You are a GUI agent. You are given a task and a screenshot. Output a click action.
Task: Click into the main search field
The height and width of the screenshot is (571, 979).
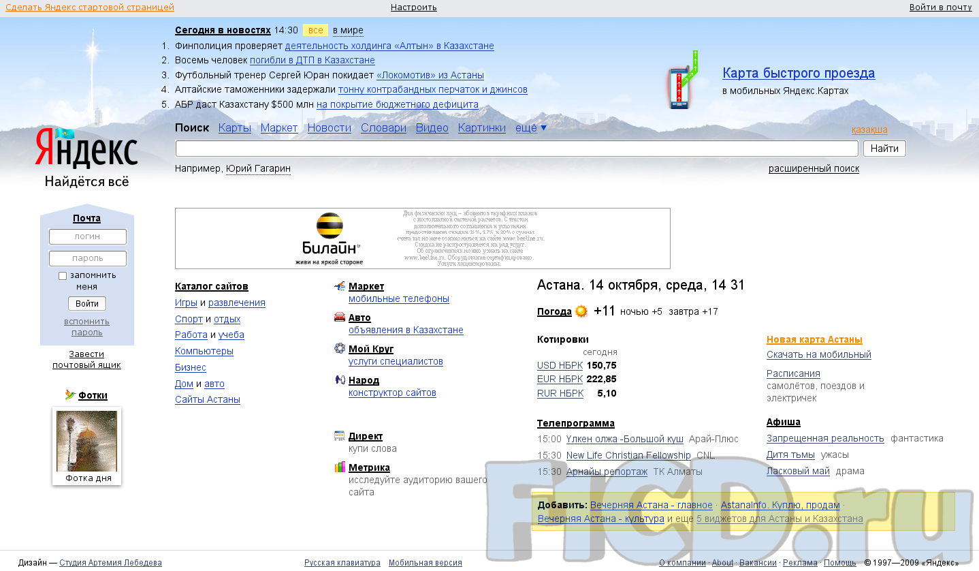coord(517,149)
